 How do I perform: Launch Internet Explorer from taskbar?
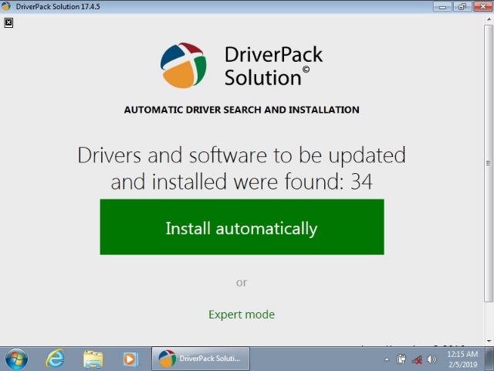[55, 359]
